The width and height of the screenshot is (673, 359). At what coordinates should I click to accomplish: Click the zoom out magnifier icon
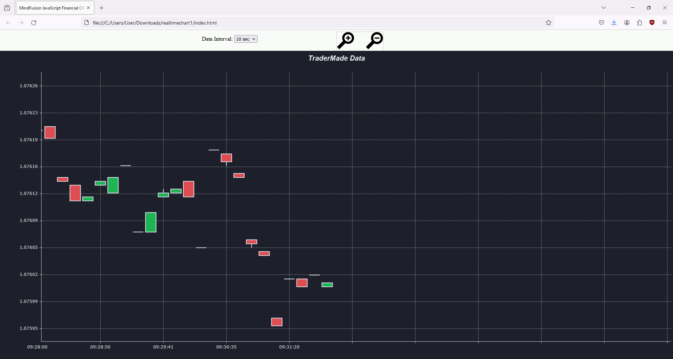click(x=375, y=41)
